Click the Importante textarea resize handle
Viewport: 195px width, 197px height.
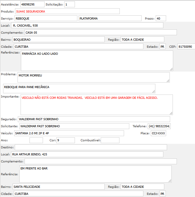coord(171,113)
